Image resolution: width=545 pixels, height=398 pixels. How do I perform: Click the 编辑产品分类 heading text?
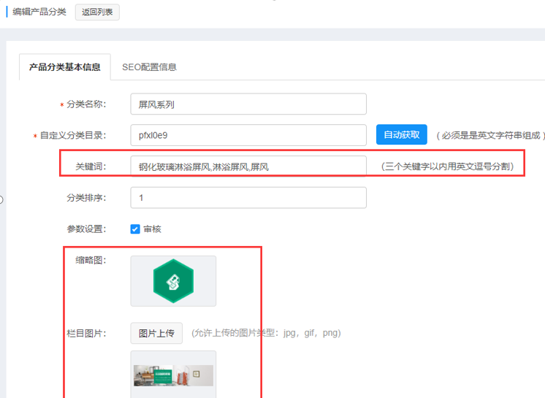pos(39,12)
